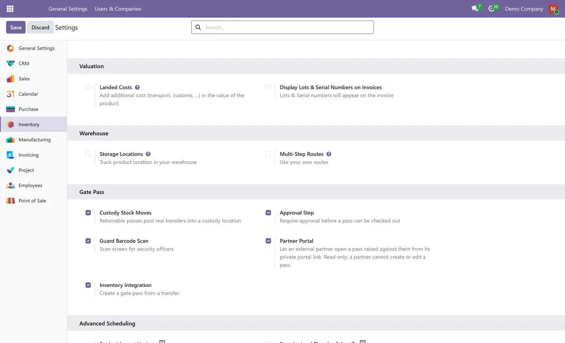The height and width of the screenshot is (343, 565).
Task: Open help for Multi-Step Routes
Action: coord(329,154)
